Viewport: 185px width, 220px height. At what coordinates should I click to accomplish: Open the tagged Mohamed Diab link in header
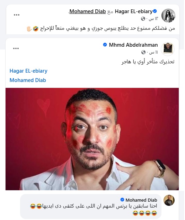88,11
